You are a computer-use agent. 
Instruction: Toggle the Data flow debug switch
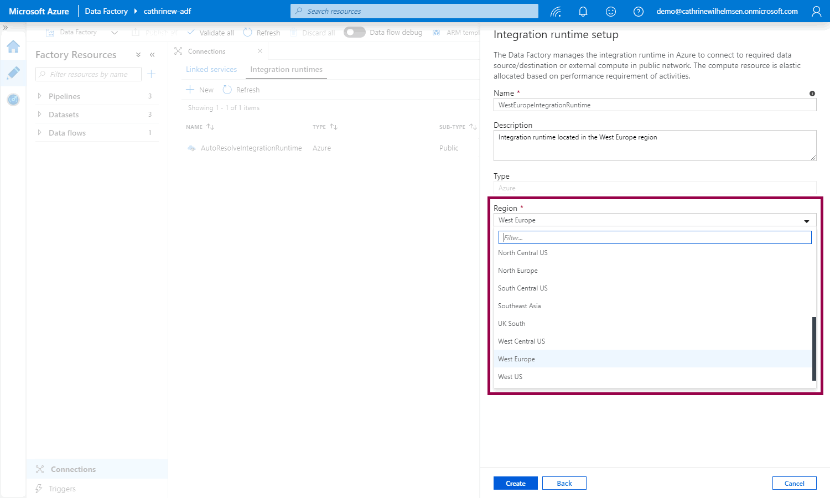[x=354, y=33]
